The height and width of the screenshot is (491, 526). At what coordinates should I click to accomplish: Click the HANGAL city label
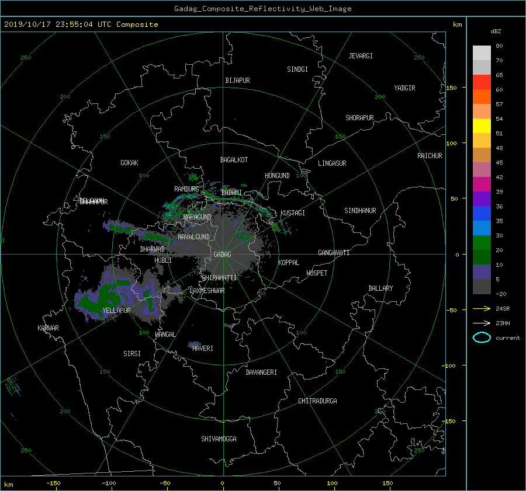click(165, 335)
